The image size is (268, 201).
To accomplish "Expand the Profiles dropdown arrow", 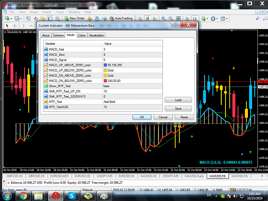I will coord(21,18).
